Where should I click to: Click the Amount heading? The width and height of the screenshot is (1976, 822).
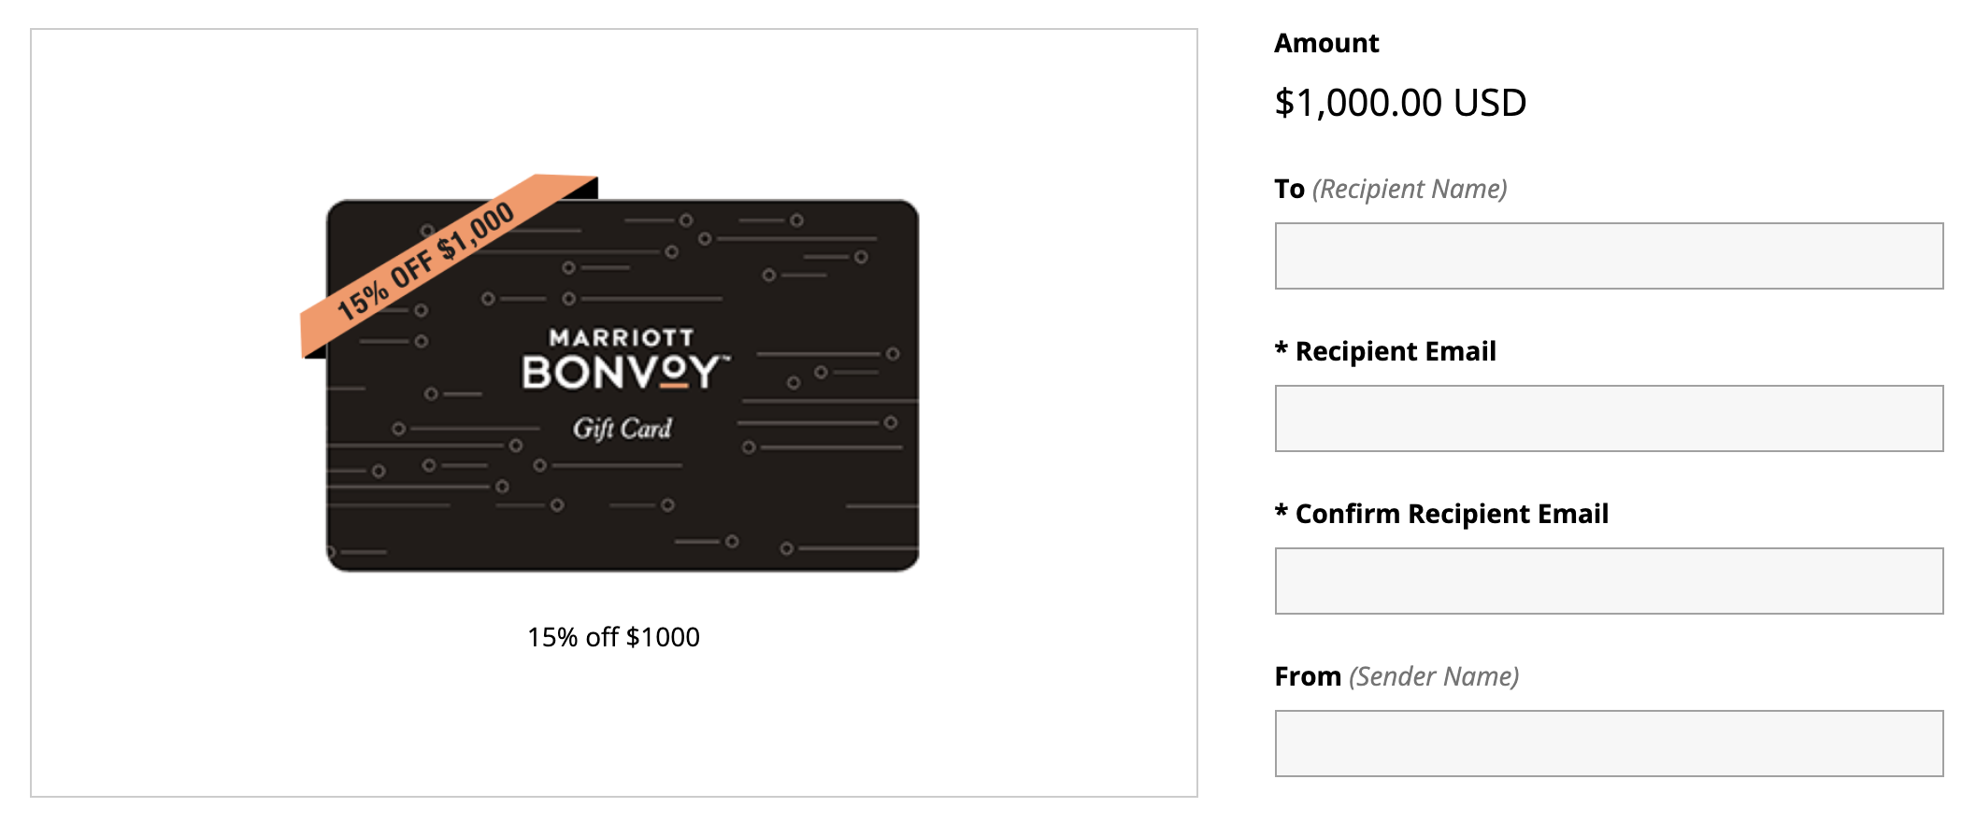(x=1325, y=43)
